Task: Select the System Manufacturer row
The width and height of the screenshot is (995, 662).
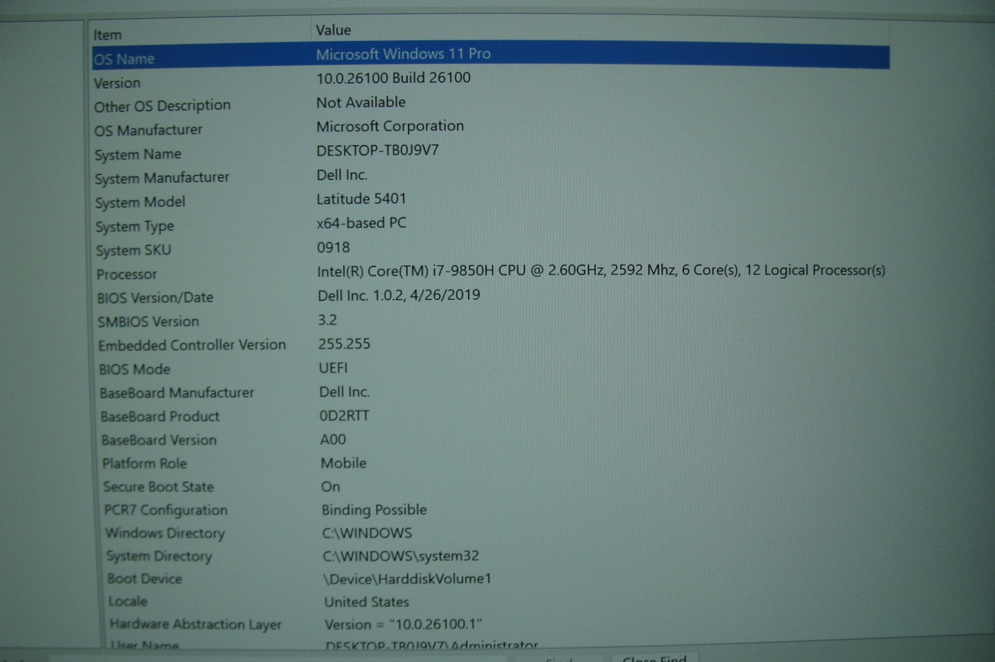Action: (x=162, y=178)
